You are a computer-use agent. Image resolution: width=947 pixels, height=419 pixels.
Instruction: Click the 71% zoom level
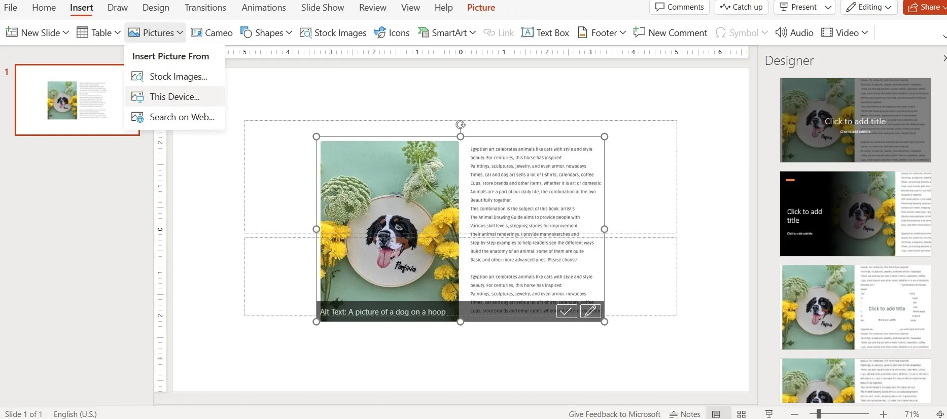tap(912, 414)
